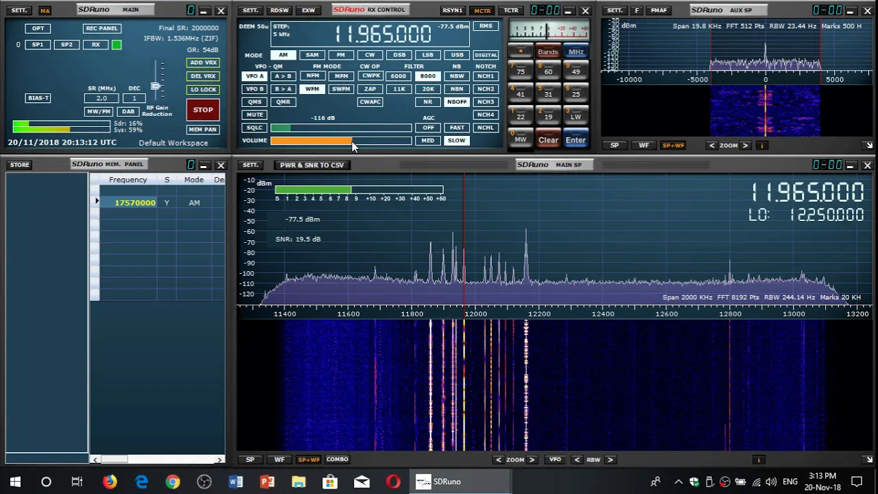
Task: Enable NR noise reduction
Action: pyautogui.click(x=428, y=102)
